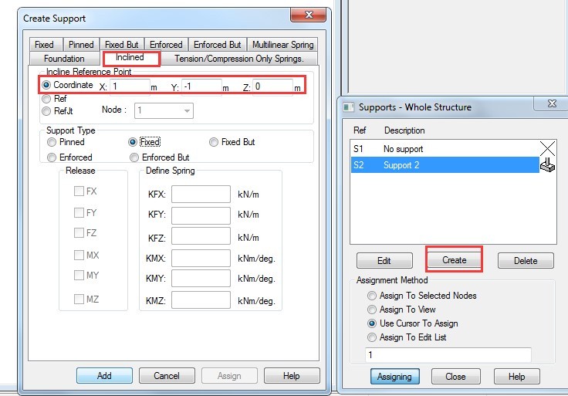
Task: Click the KMZ spring field
Action: pyautogui.click(x=201, y=300)
